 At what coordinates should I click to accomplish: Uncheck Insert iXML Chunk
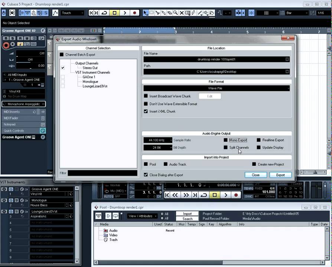(146, 111)
